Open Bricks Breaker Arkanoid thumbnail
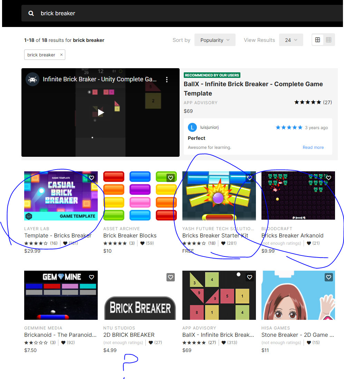The width and height of the screenshot is (344, 379). [x=298, y=196]
